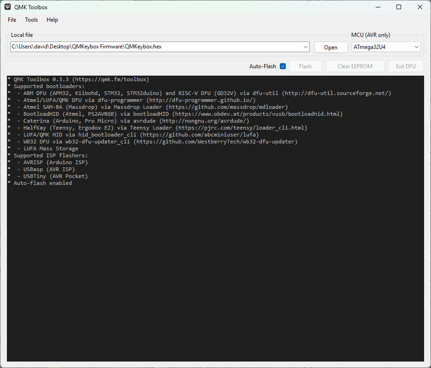Click the LUFA/QMK HID log line
431x368 pixels.
click(133, 135)
